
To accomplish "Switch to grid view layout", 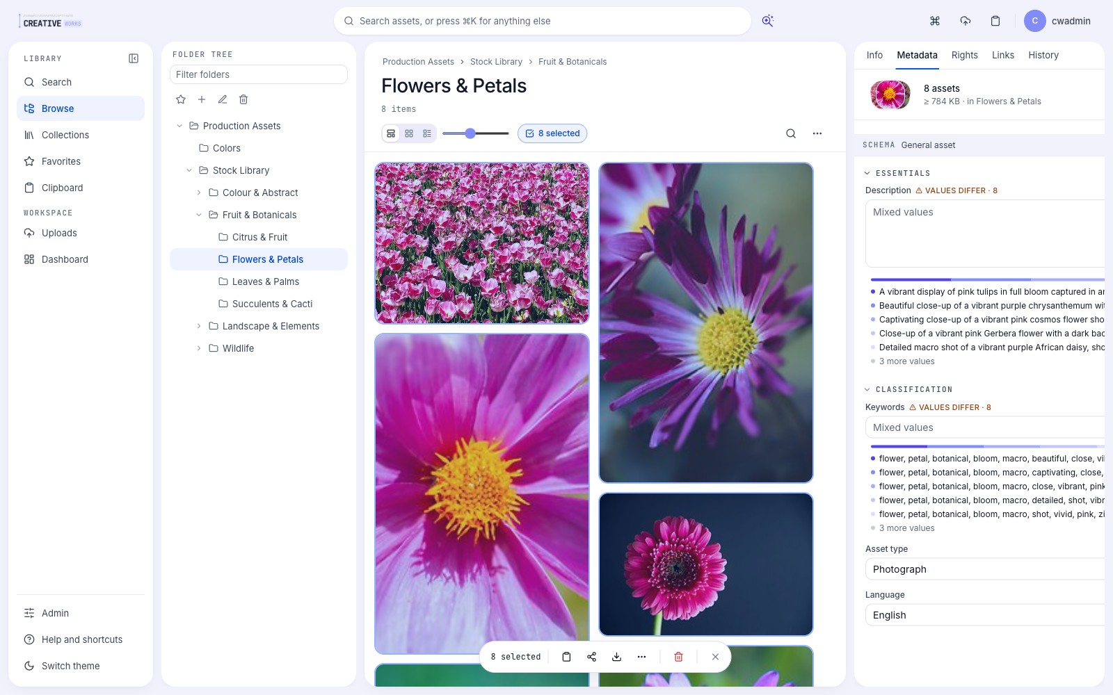I will coord(409,133).
